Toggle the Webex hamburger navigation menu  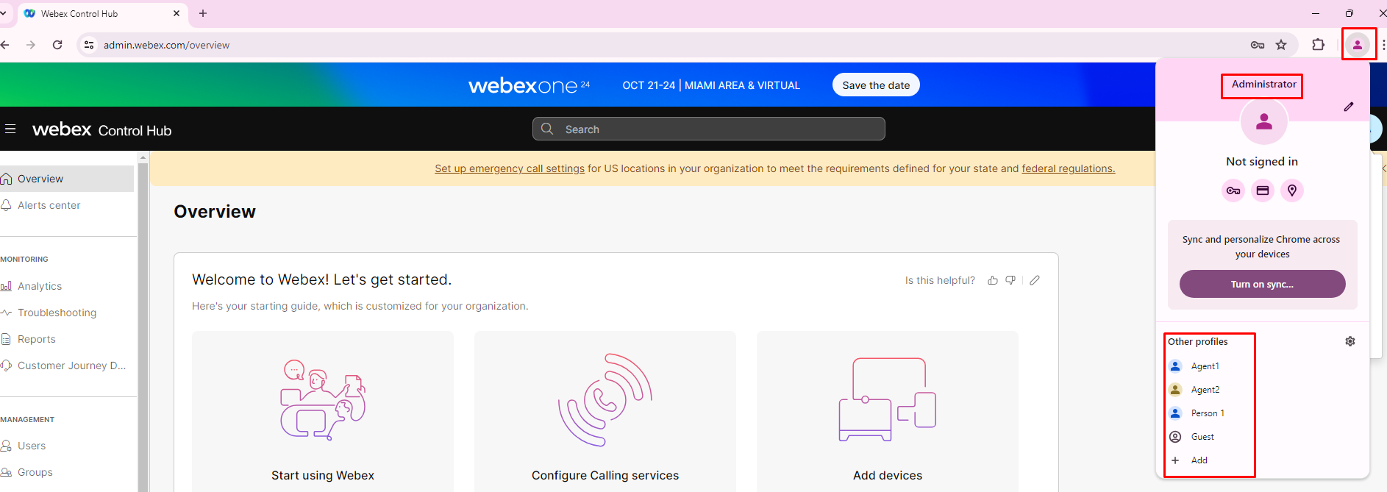10,129
